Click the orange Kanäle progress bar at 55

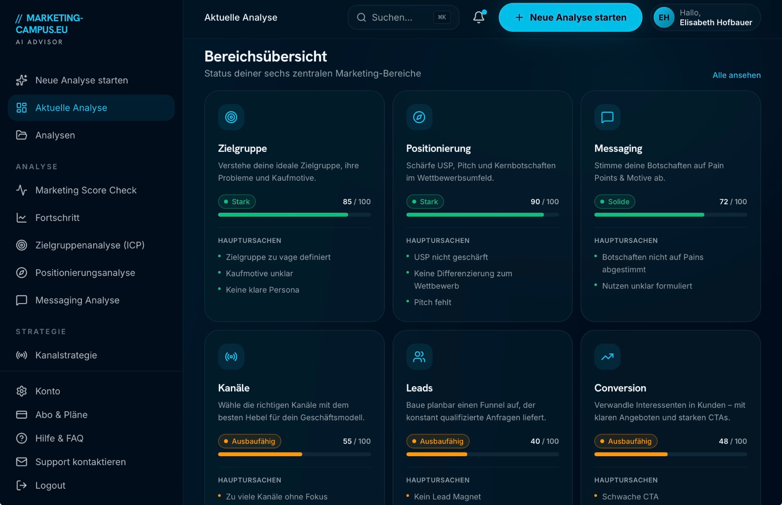294,454
